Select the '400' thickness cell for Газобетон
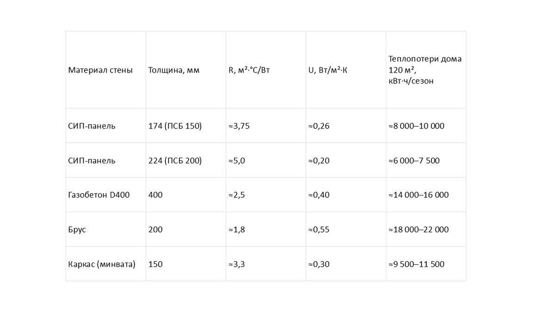The image size is (555, 312). pos(186,195)
